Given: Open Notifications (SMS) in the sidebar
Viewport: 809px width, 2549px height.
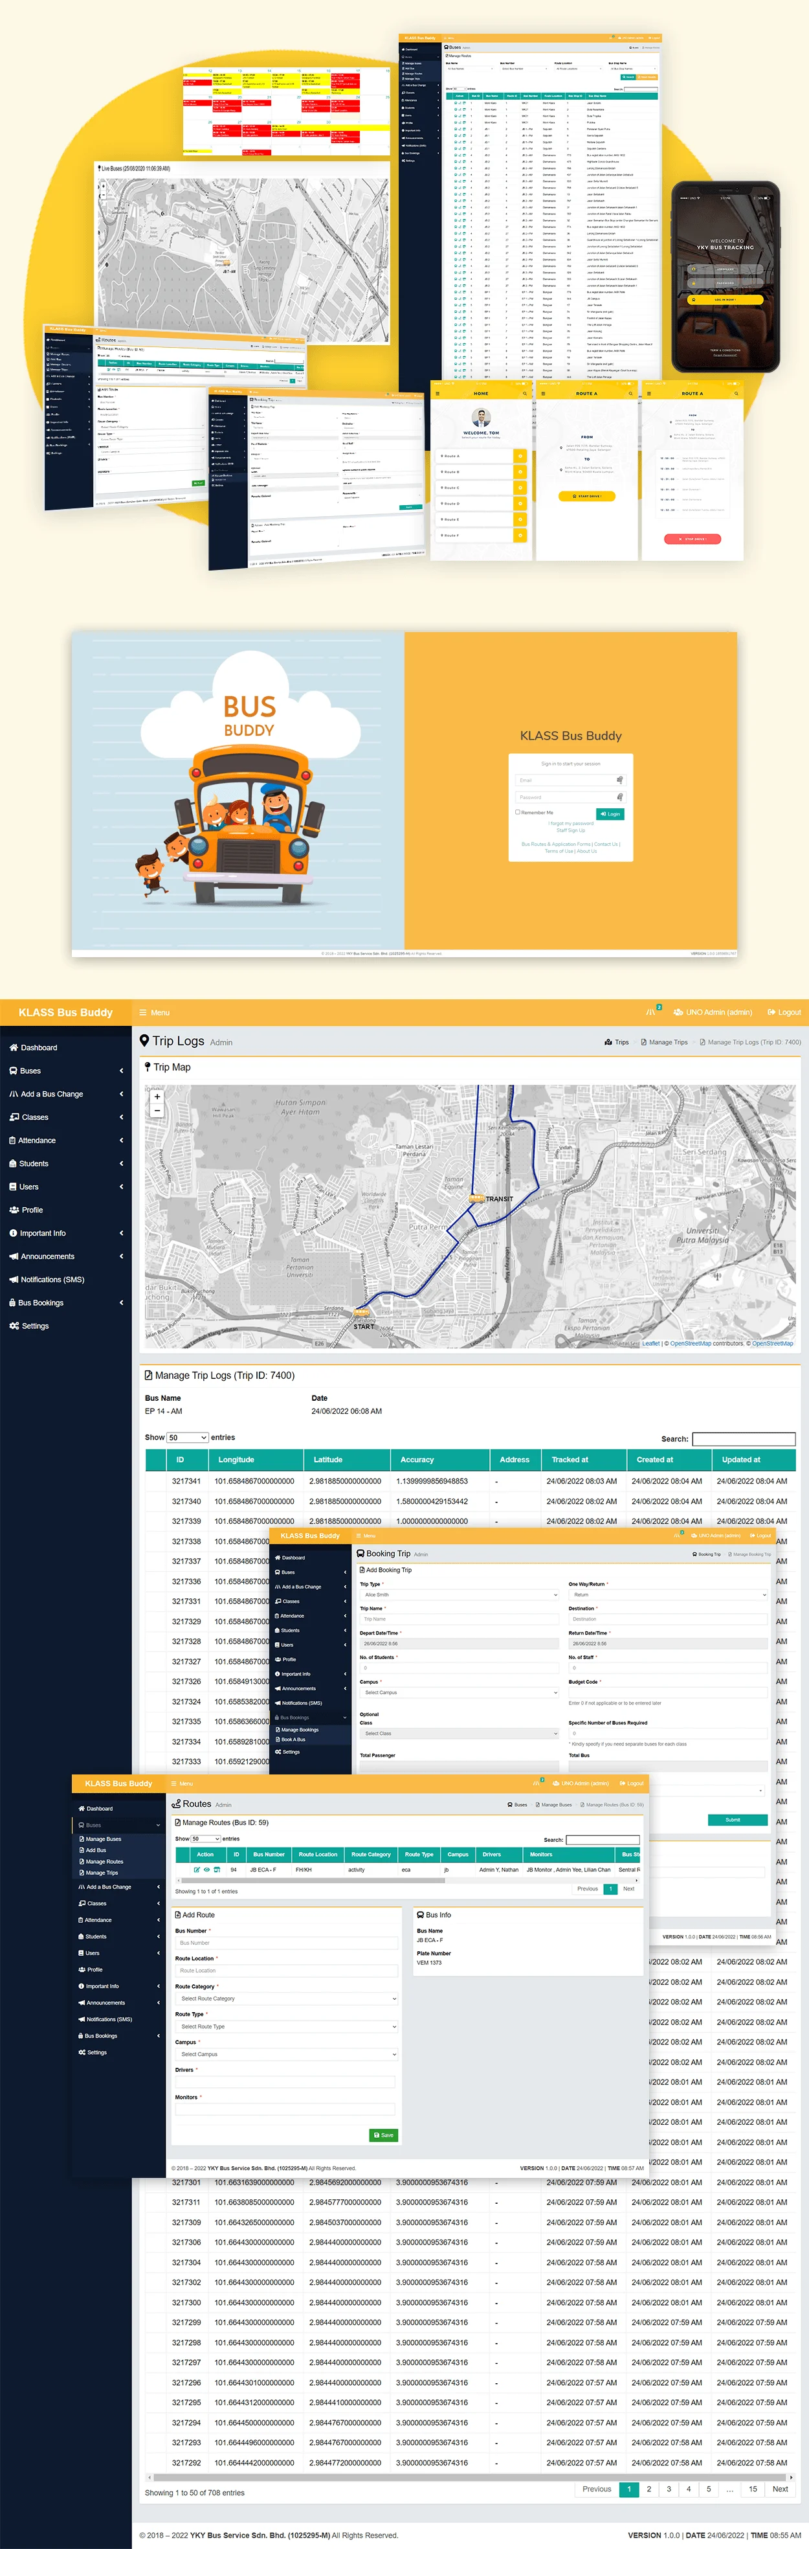Looking at the screenshot, I should pyautogui.click(x=52, y=1280).
